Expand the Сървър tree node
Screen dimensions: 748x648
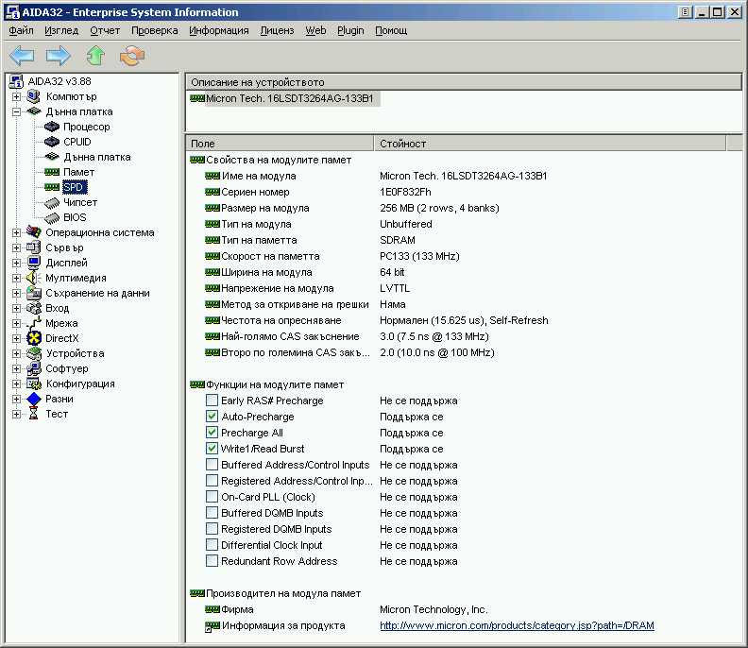16,248
